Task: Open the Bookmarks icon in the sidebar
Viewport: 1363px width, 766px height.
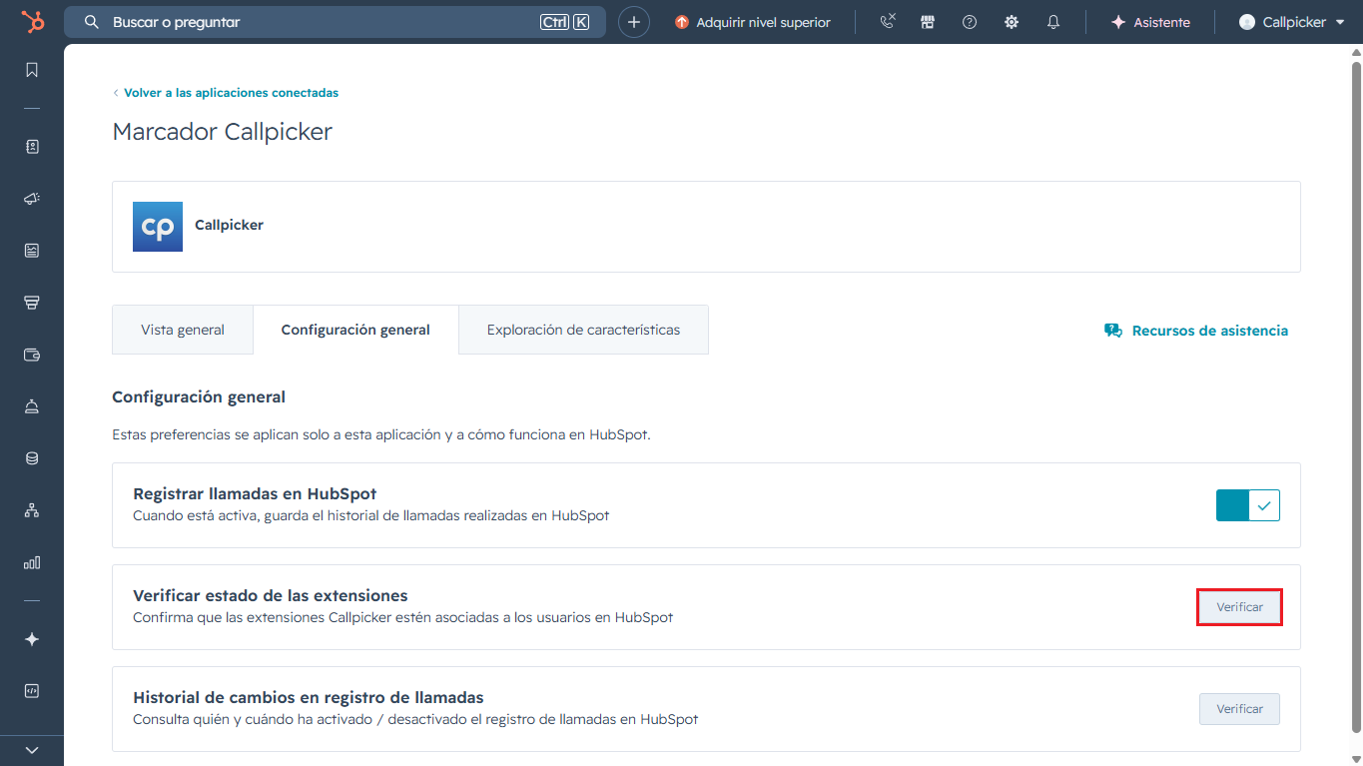Action: [32, 70]
